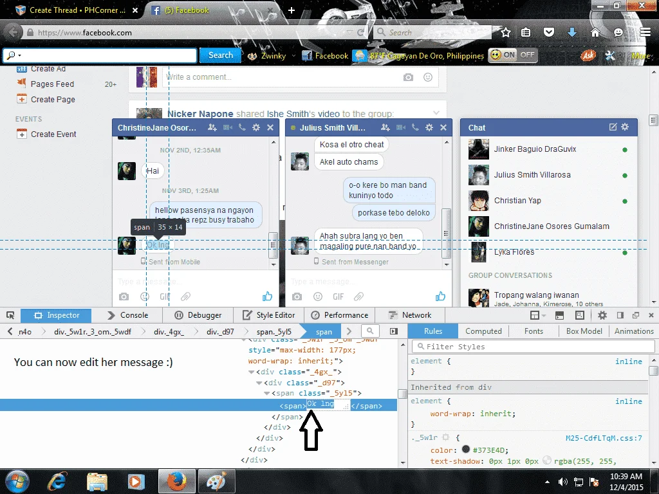Click the #373E4D color swatch

click(466, 449)
